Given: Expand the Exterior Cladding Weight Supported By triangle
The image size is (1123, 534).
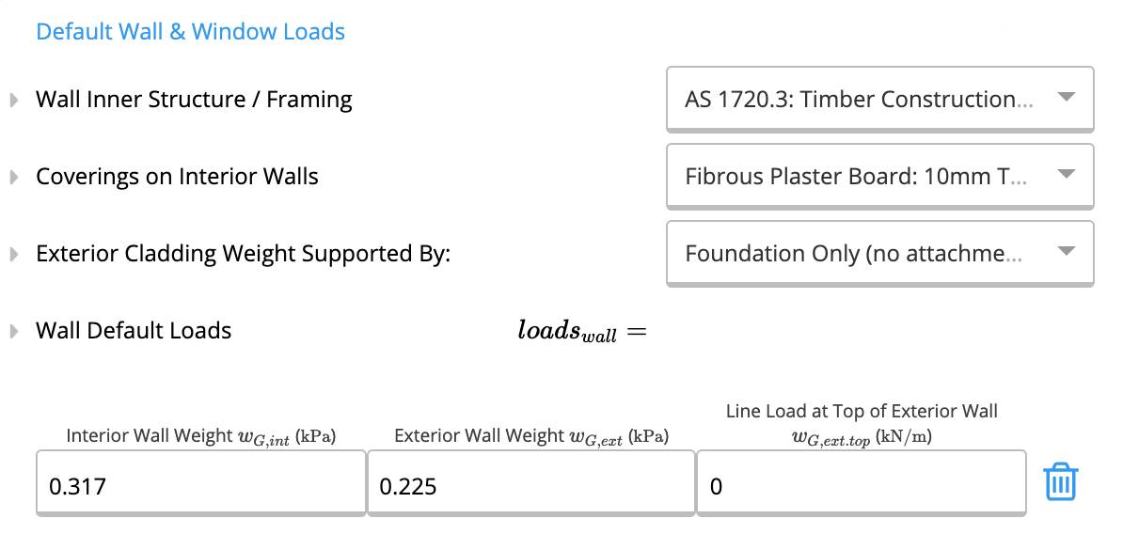Looking at the screenshot, I should 13,254.
